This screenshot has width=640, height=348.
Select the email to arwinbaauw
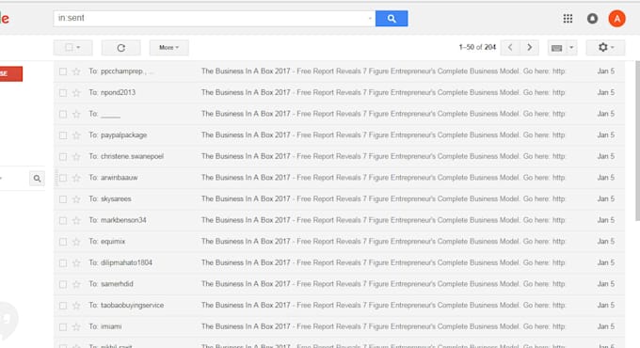click(x=63, y=178)
